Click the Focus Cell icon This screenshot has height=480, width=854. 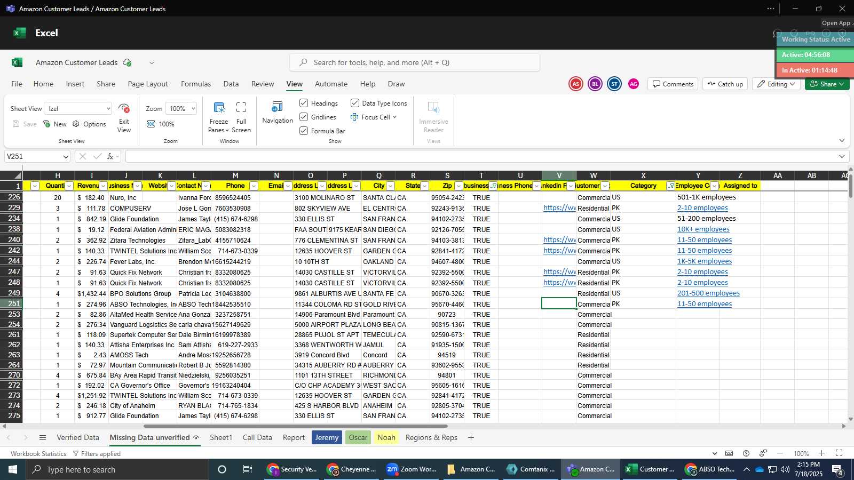coord(354,117)
